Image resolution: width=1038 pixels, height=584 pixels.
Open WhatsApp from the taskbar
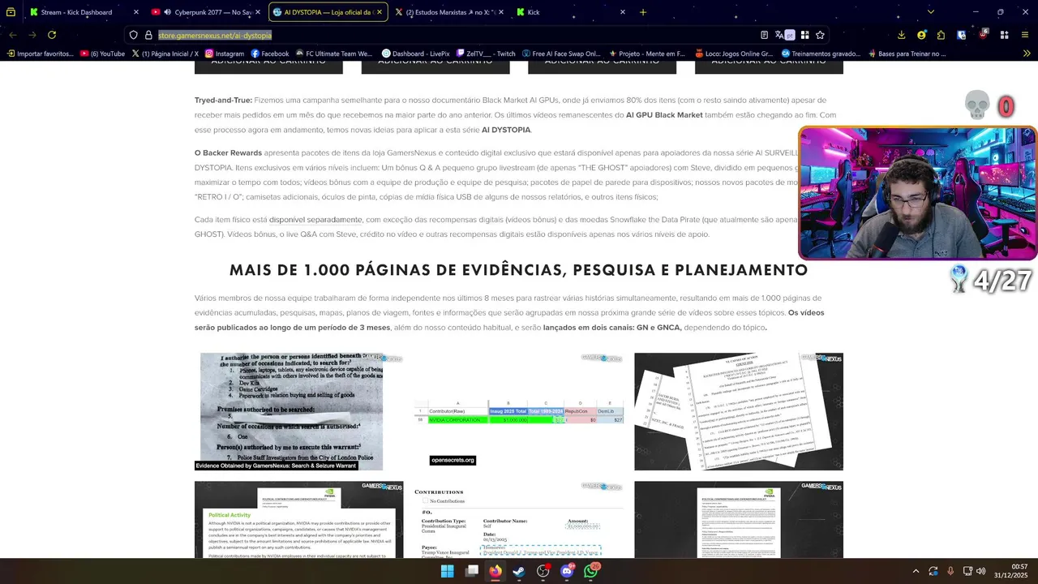click(591, 571)
